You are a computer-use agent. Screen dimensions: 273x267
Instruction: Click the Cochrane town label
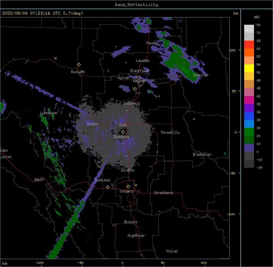(102, 180)
